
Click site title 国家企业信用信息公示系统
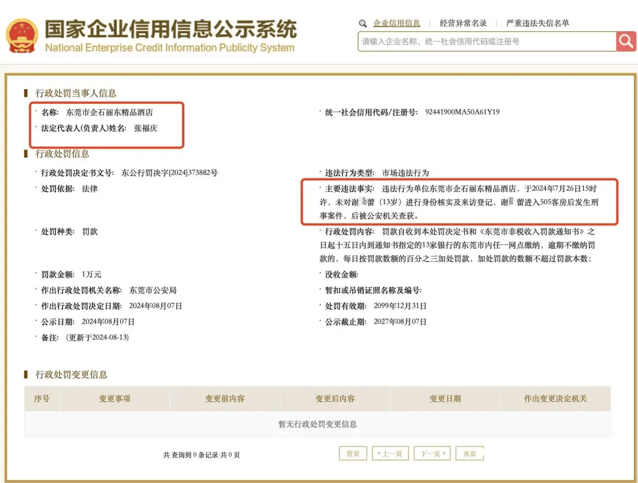(x=171, y=29)
